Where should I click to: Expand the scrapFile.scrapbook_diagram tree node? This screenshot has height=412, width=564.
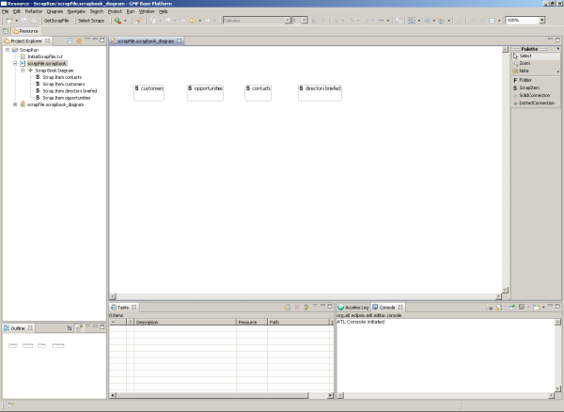(14, 104)
